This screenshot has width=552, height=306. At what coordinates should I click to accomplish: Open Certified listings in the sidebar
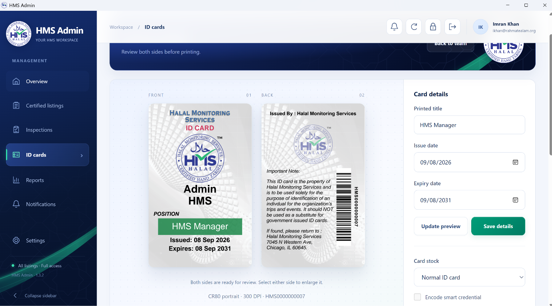coord(48,105)
